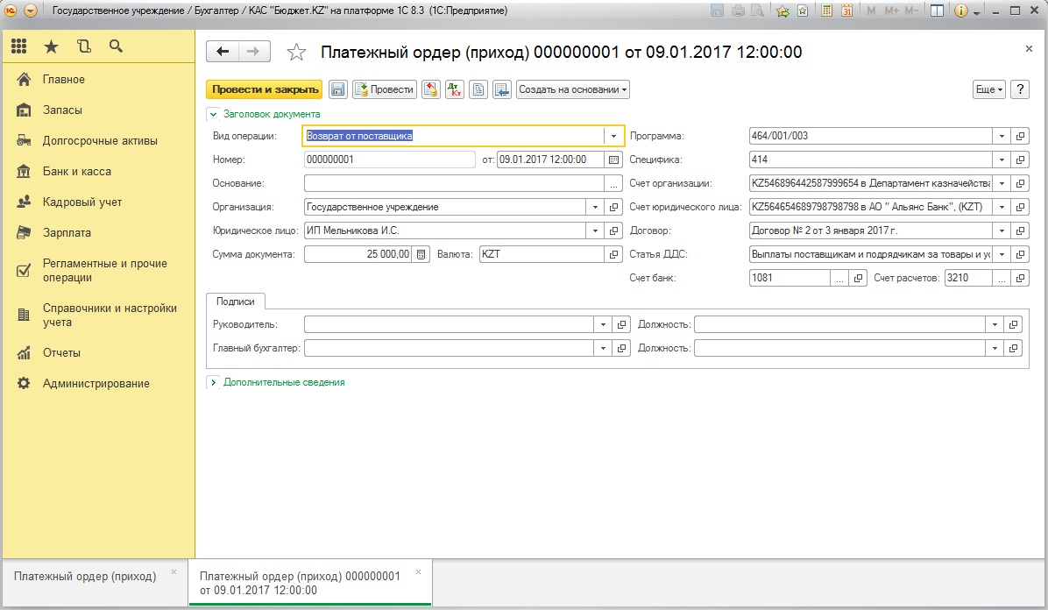
Task: Expand the Юридическое лицо dropdown list
Action: (x=595, y=231)
